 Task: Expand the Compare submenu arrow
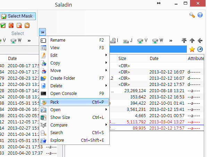point(106,125)
